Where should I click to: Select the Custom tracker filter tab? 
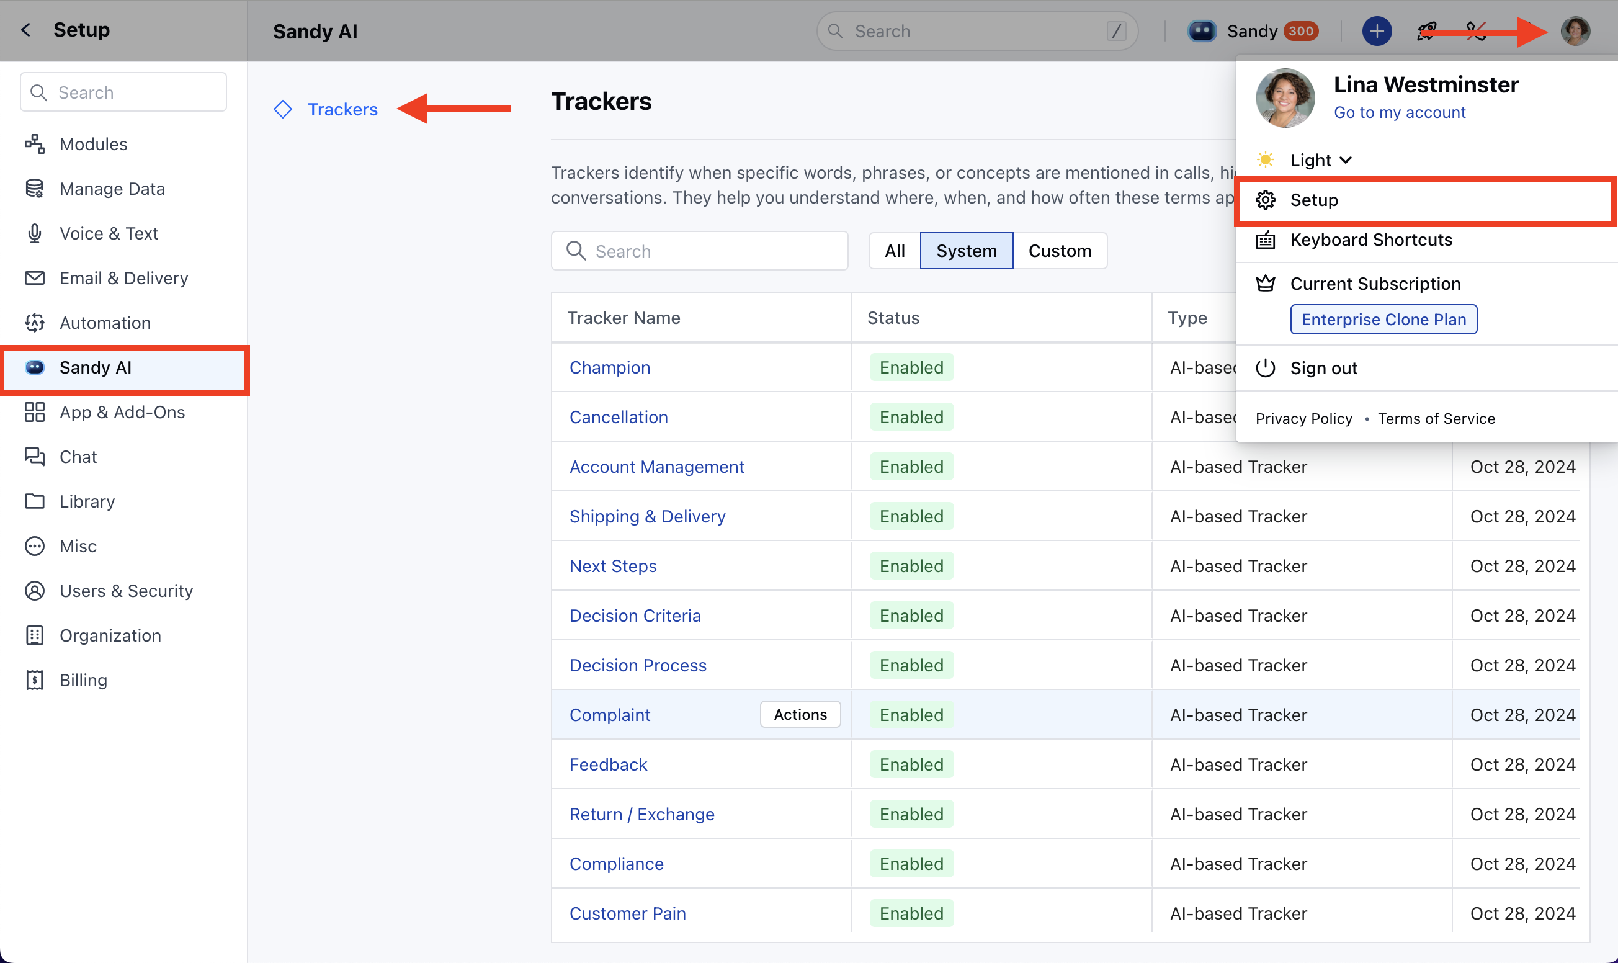(x=1060, y=251)
